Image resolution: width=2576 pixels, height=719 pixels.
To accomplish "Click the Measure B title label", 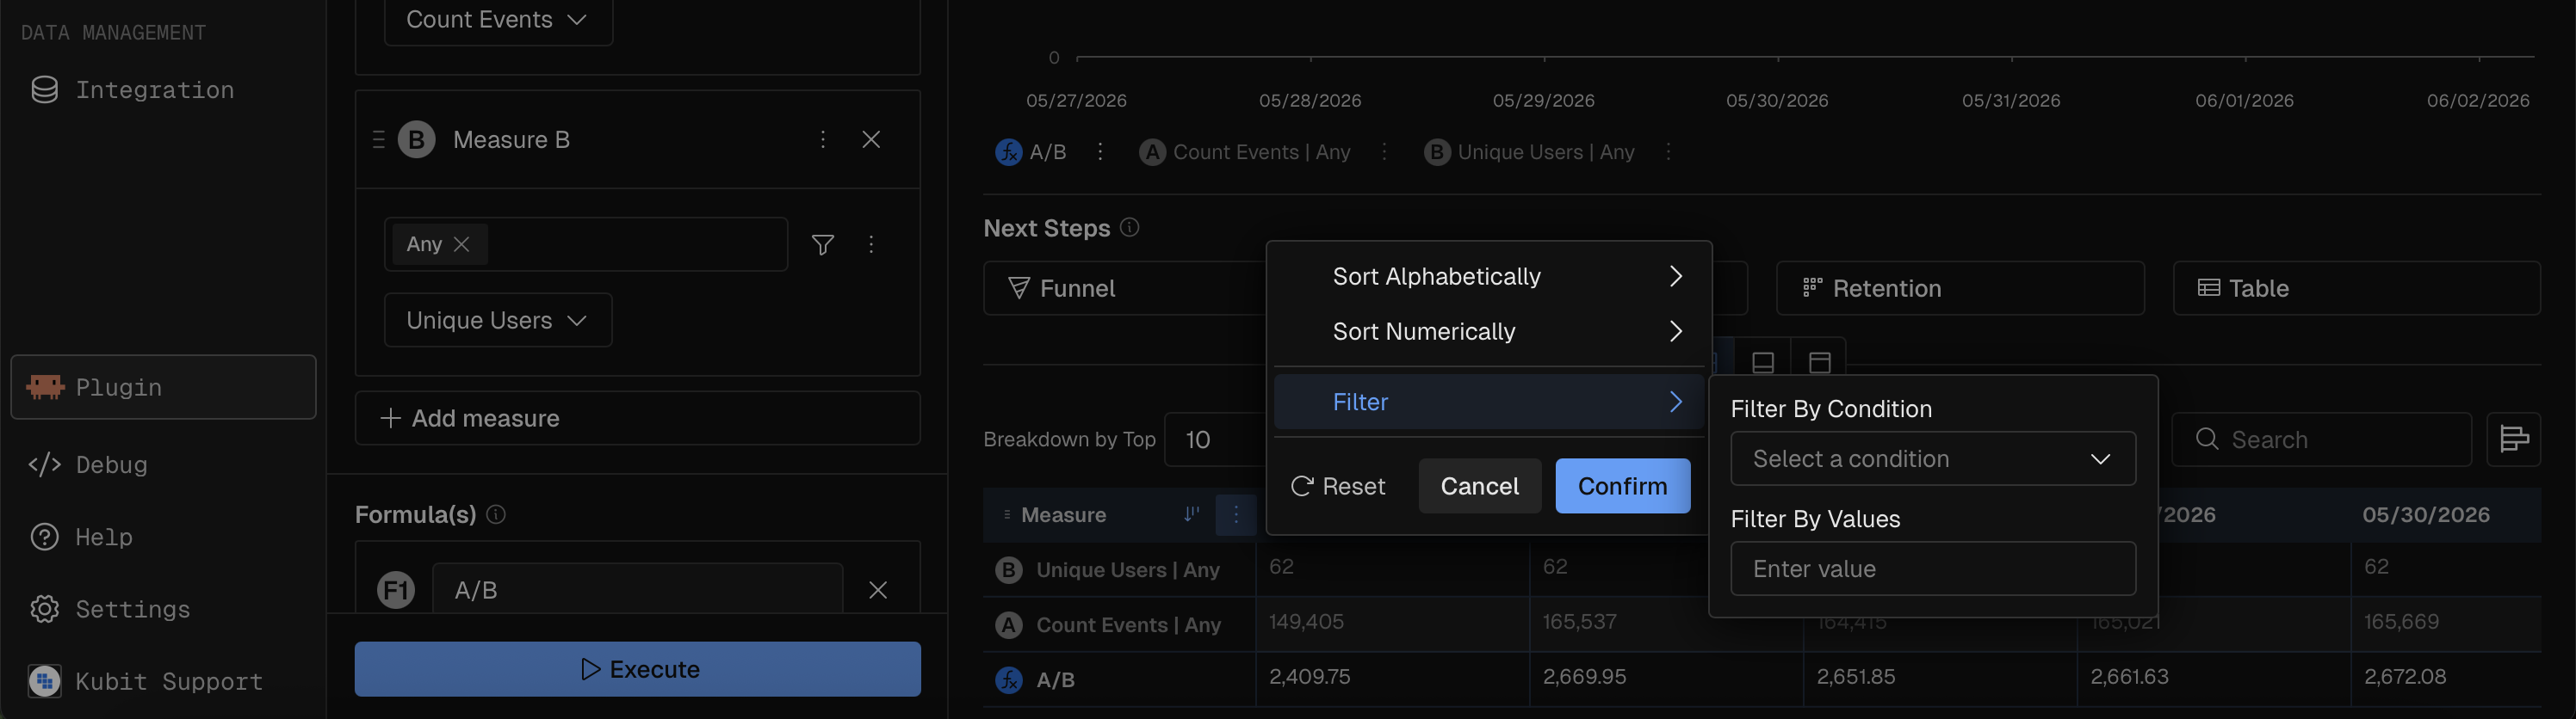I will pos(511,140).
